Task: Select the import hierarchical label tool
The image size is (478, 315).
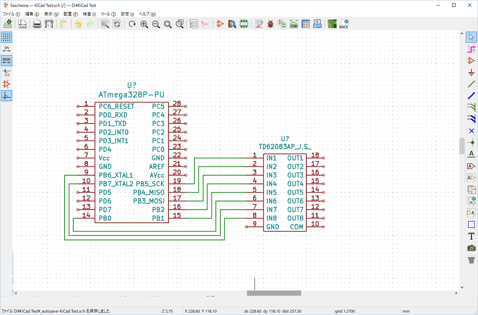Action: 472,201
